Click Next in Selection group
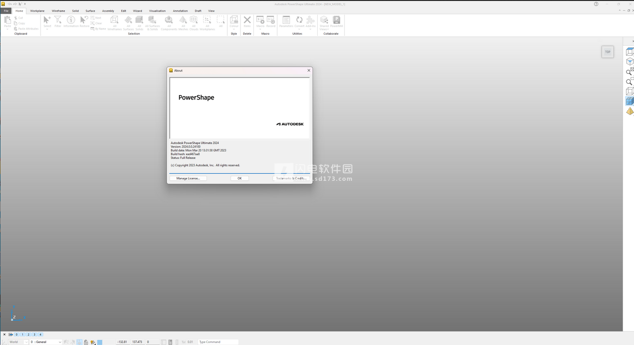Viewport: 634px width, 345px height. [96, 18]
